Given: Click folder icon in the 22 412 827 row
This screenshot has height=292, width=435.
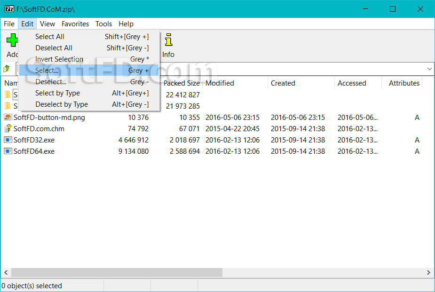Looking at the screenshot, I should pyautogui.click(x=8, y=95).
